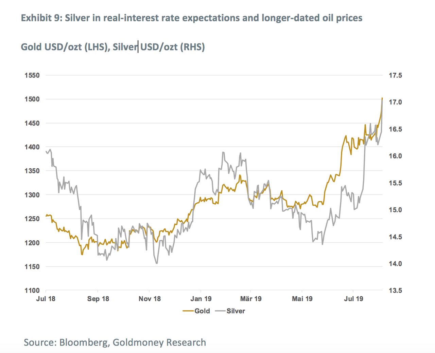Click the Gold legend color swatch
435x353 pixels.
[x=188, y=311]
